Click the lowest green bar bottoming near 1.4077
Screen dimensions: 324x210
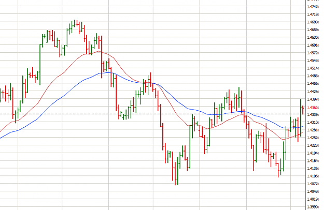coord(177,171)
